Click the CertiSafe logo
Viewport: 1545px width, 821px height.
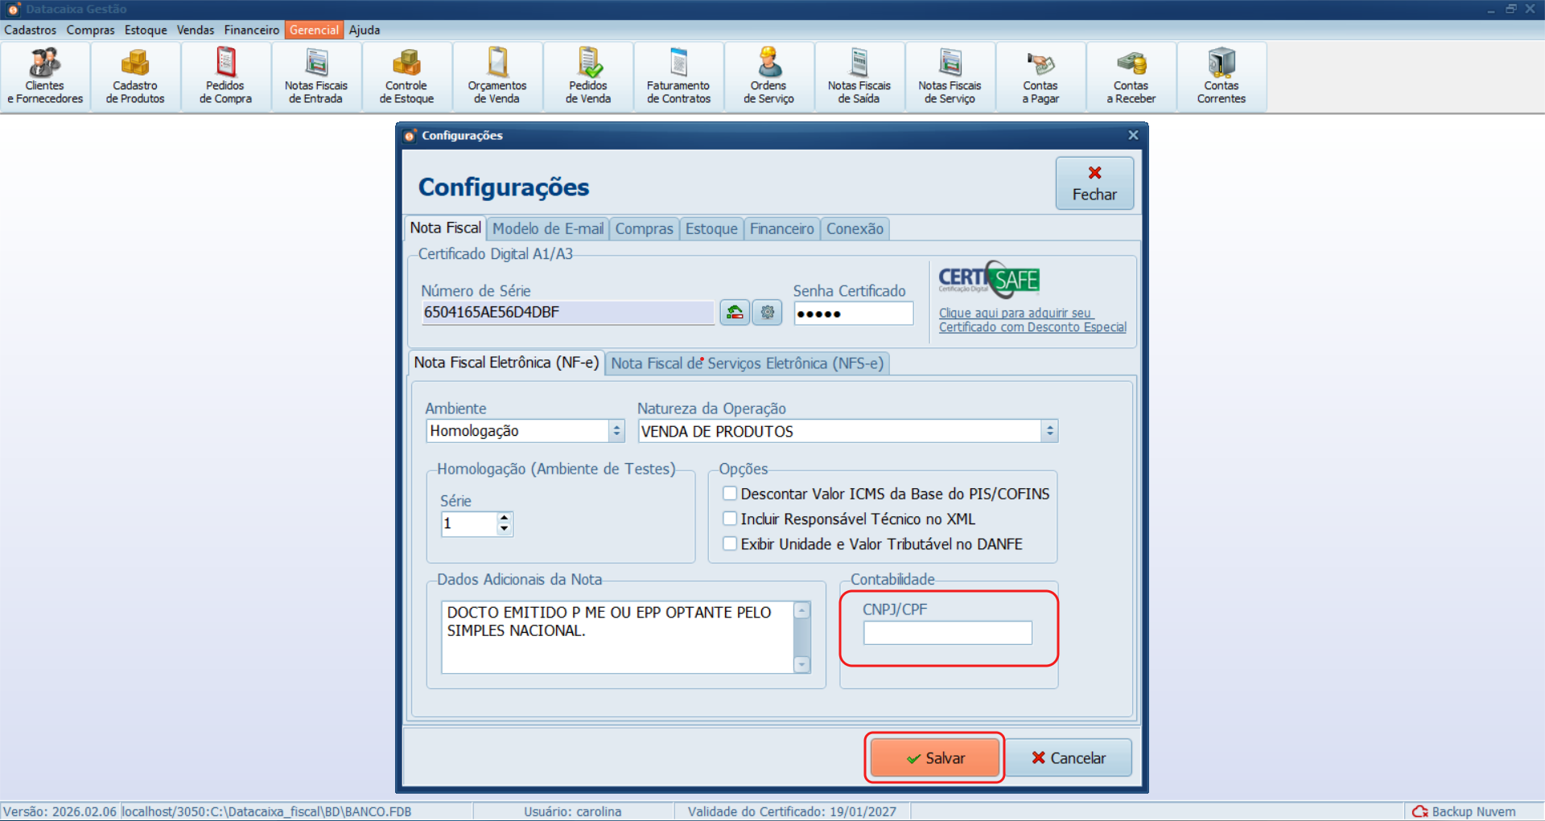tap(989, 280)
